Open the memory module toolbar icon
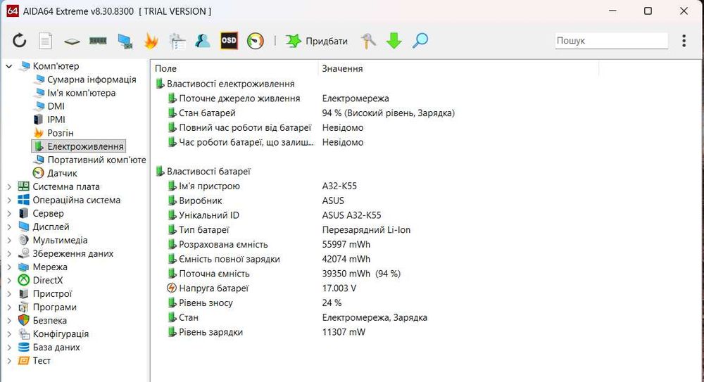This screenshot has width=704, height=382. point(98,41)
